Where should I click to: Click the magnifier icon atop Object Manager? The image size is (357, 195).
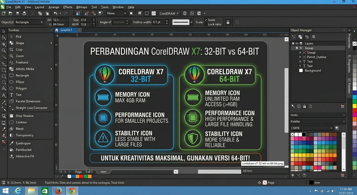pos(314,37)
